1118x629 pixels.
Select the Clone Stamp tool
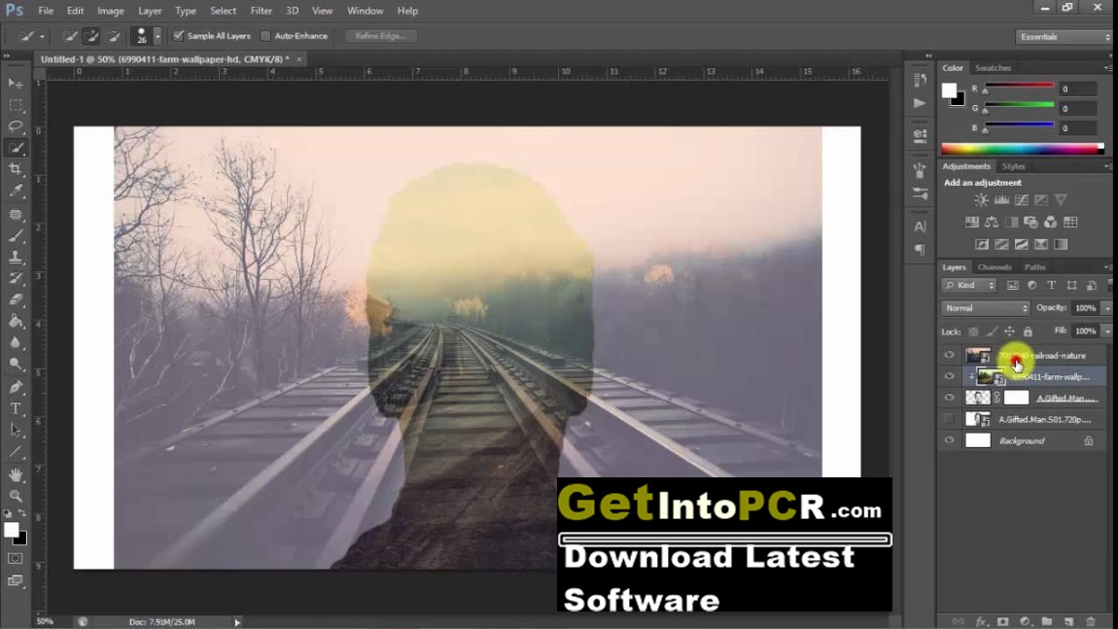click(x=15, y=257)
